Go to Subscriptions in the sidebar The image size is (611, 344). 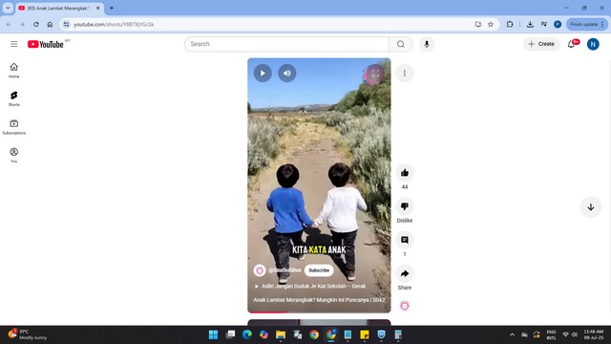click(x=14, y=127)
